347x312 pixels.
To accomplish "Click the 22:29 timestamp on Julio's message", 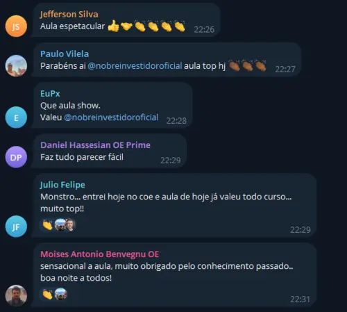I will pos(301,230).
